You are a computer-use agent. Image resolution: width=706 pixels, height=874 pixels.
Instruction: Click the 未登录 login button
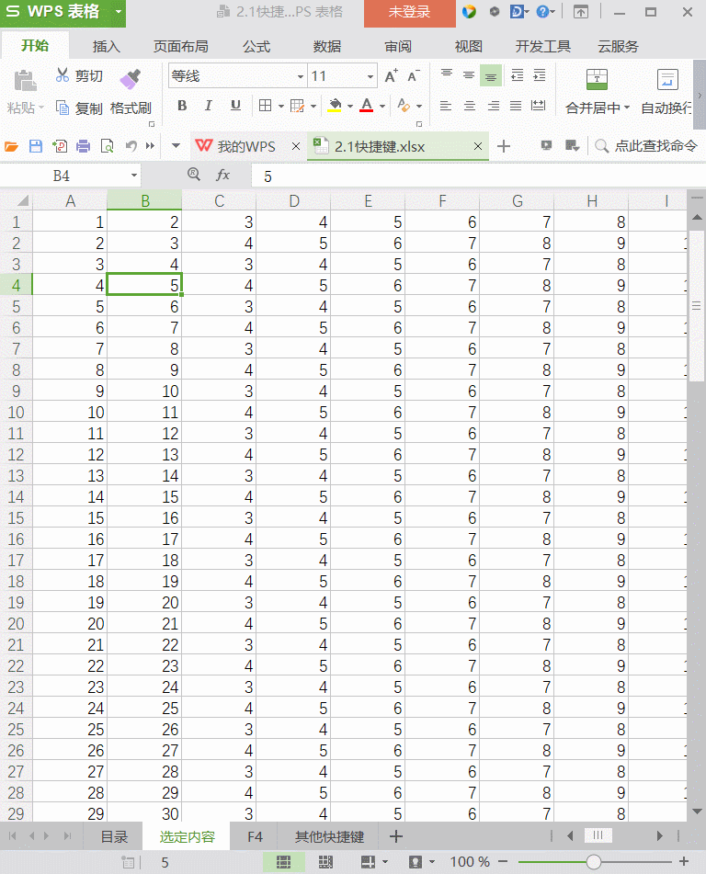coord(409,13)
